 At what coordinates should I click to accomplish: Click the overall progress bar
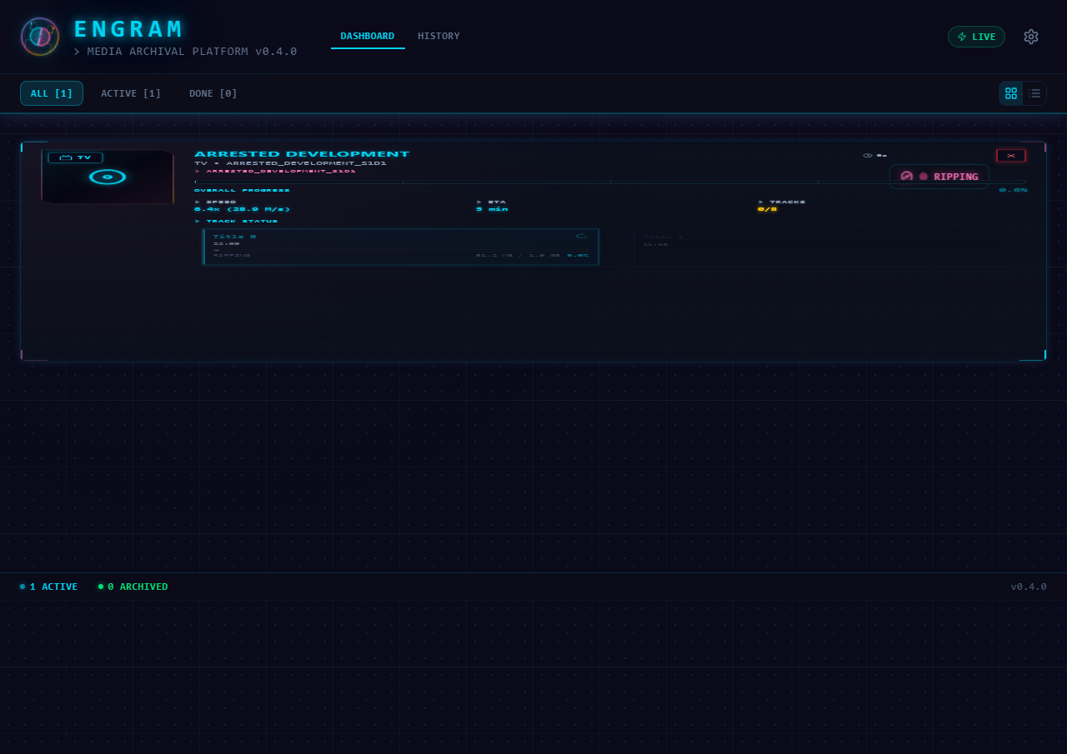[609, 182]
